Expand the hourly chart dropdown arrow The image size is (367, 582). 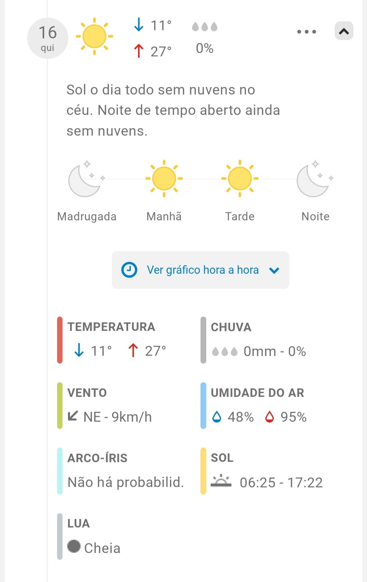pyautogui.click(x=274, y=270)
